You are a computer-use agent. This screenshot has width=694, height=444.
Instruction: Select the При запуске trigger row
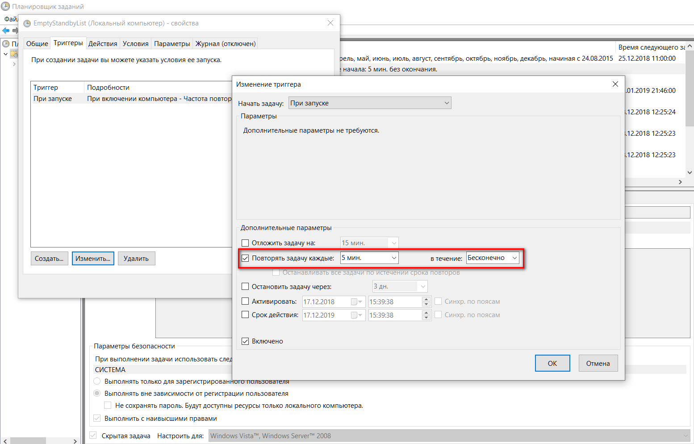click(132, 99)
